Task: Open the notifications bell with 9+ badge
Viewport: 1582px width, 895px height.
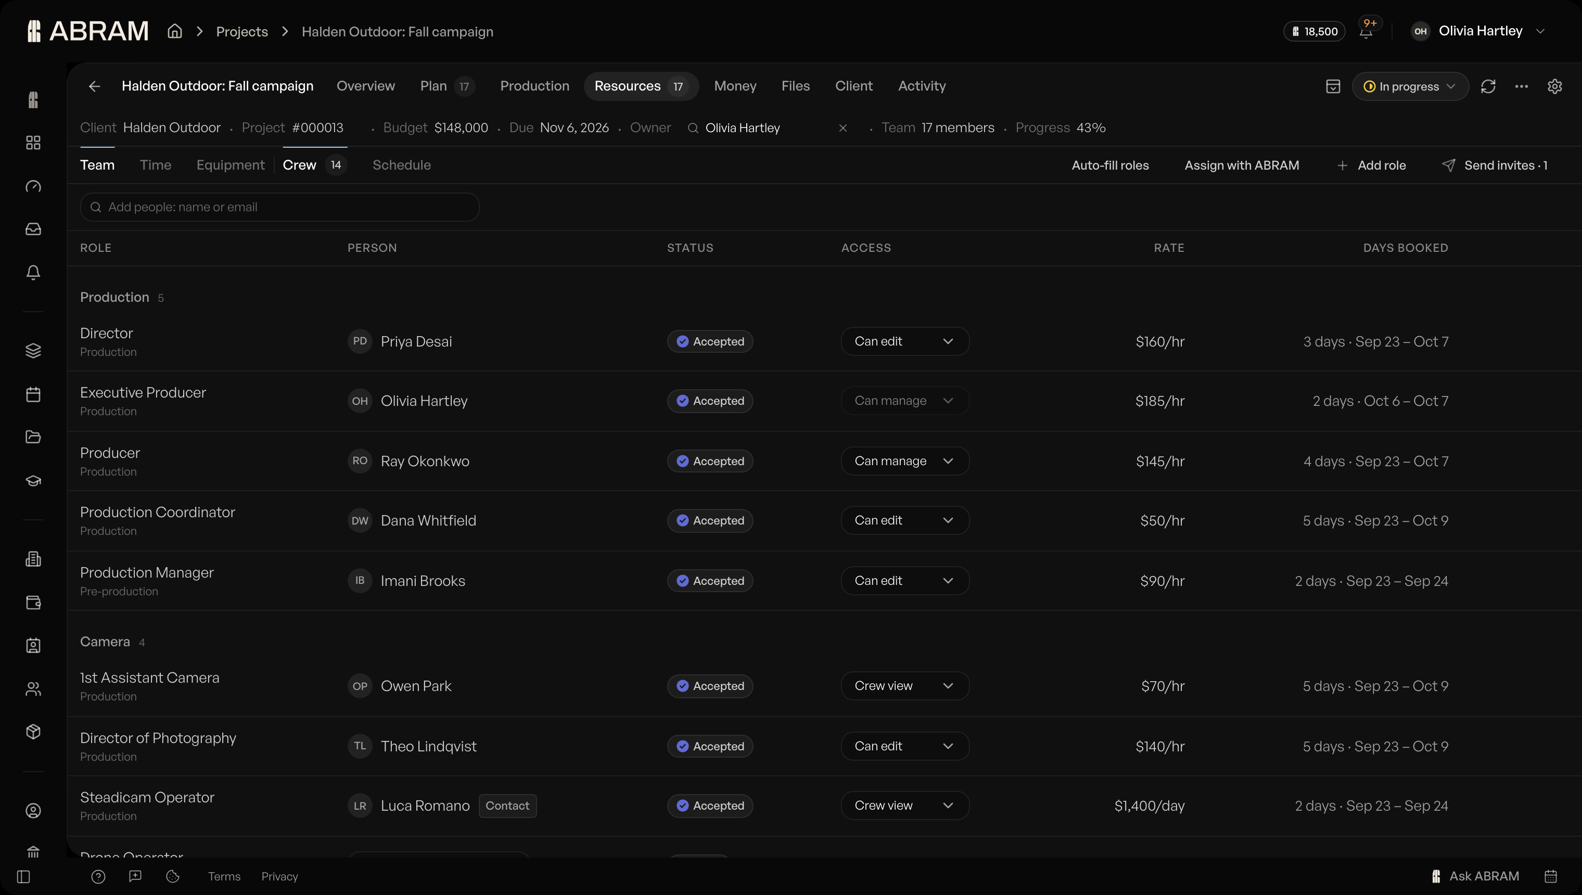Action: coord(1366,31)
